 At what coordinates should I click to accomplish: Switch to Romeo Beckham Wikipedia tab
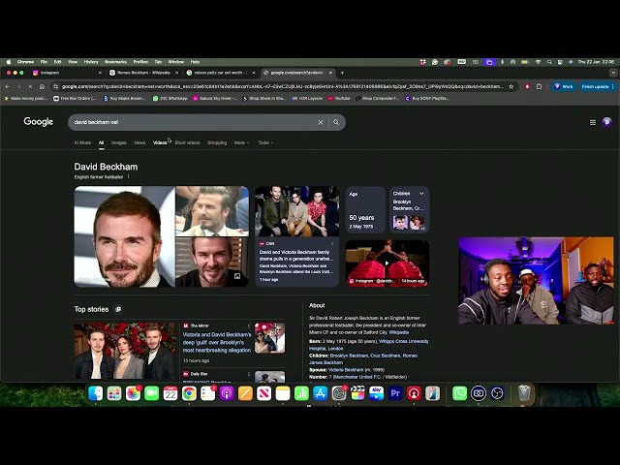(x=143, y=73)
